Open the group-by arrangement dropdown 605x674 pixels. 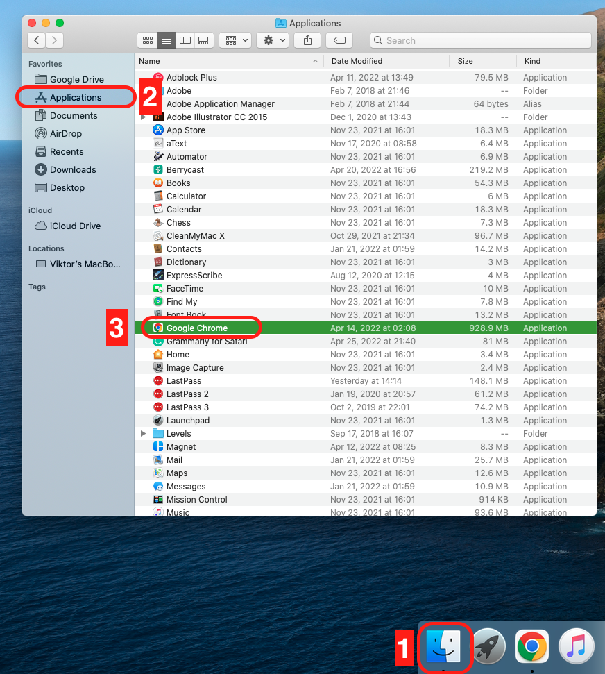pos(235,40)
